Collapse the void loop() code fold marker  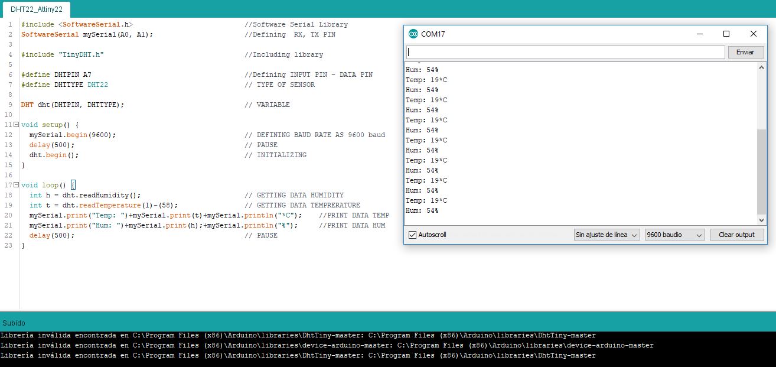click(x=16, y=186)
